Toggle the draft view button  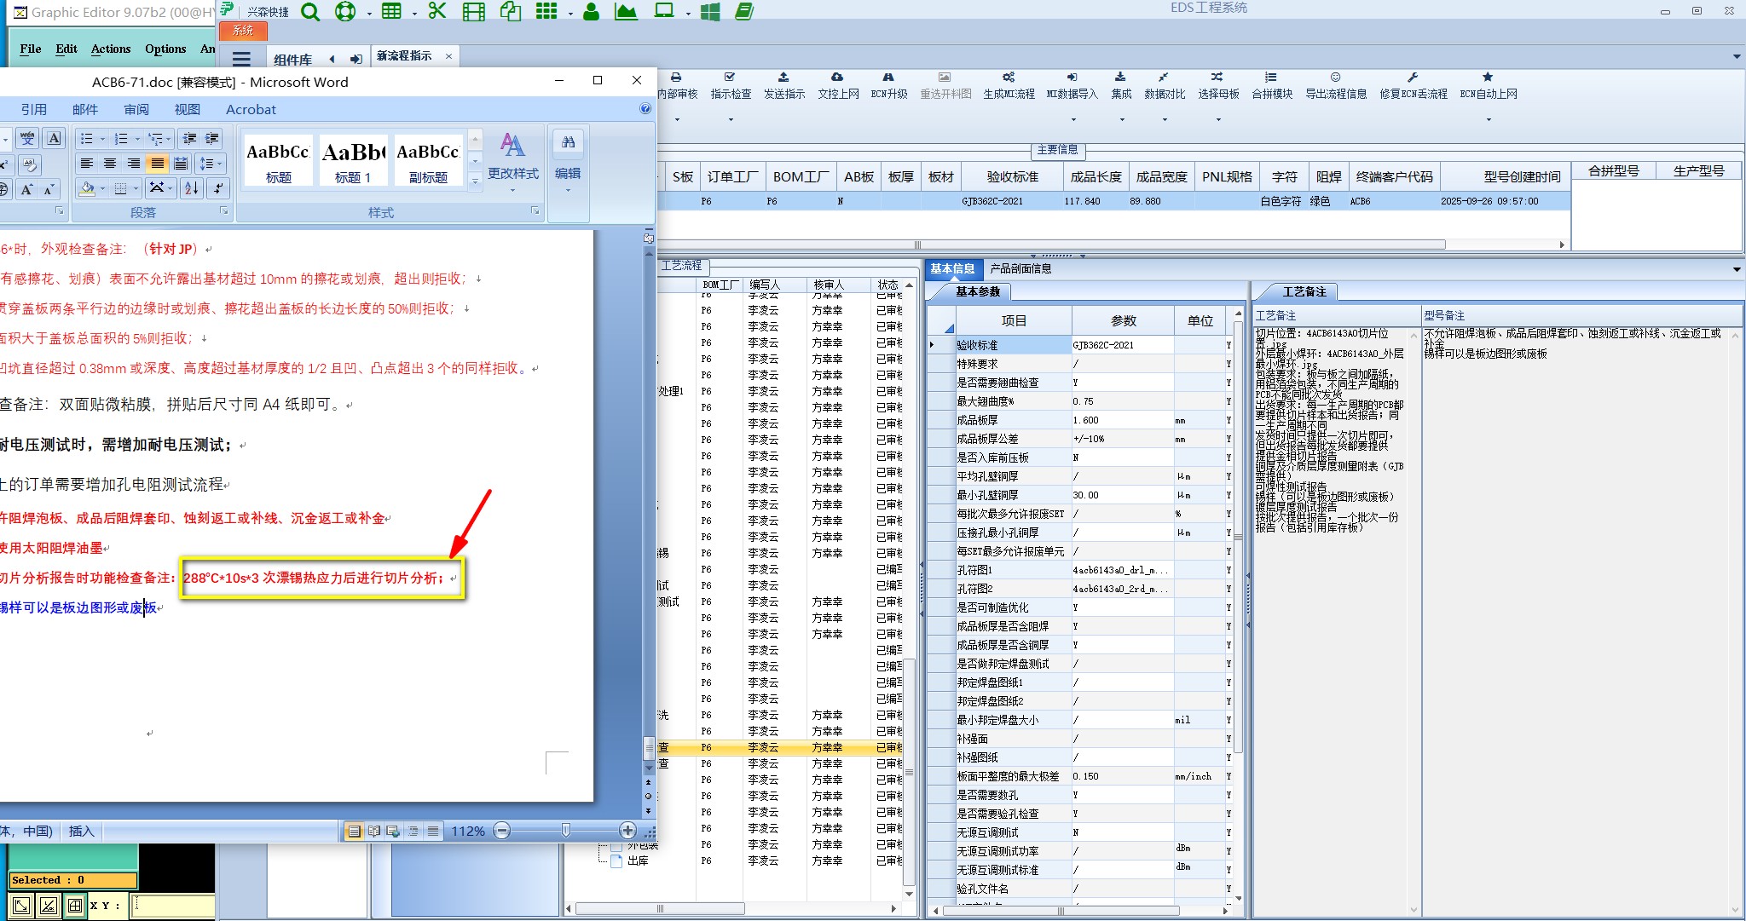[x=433, y=831]
